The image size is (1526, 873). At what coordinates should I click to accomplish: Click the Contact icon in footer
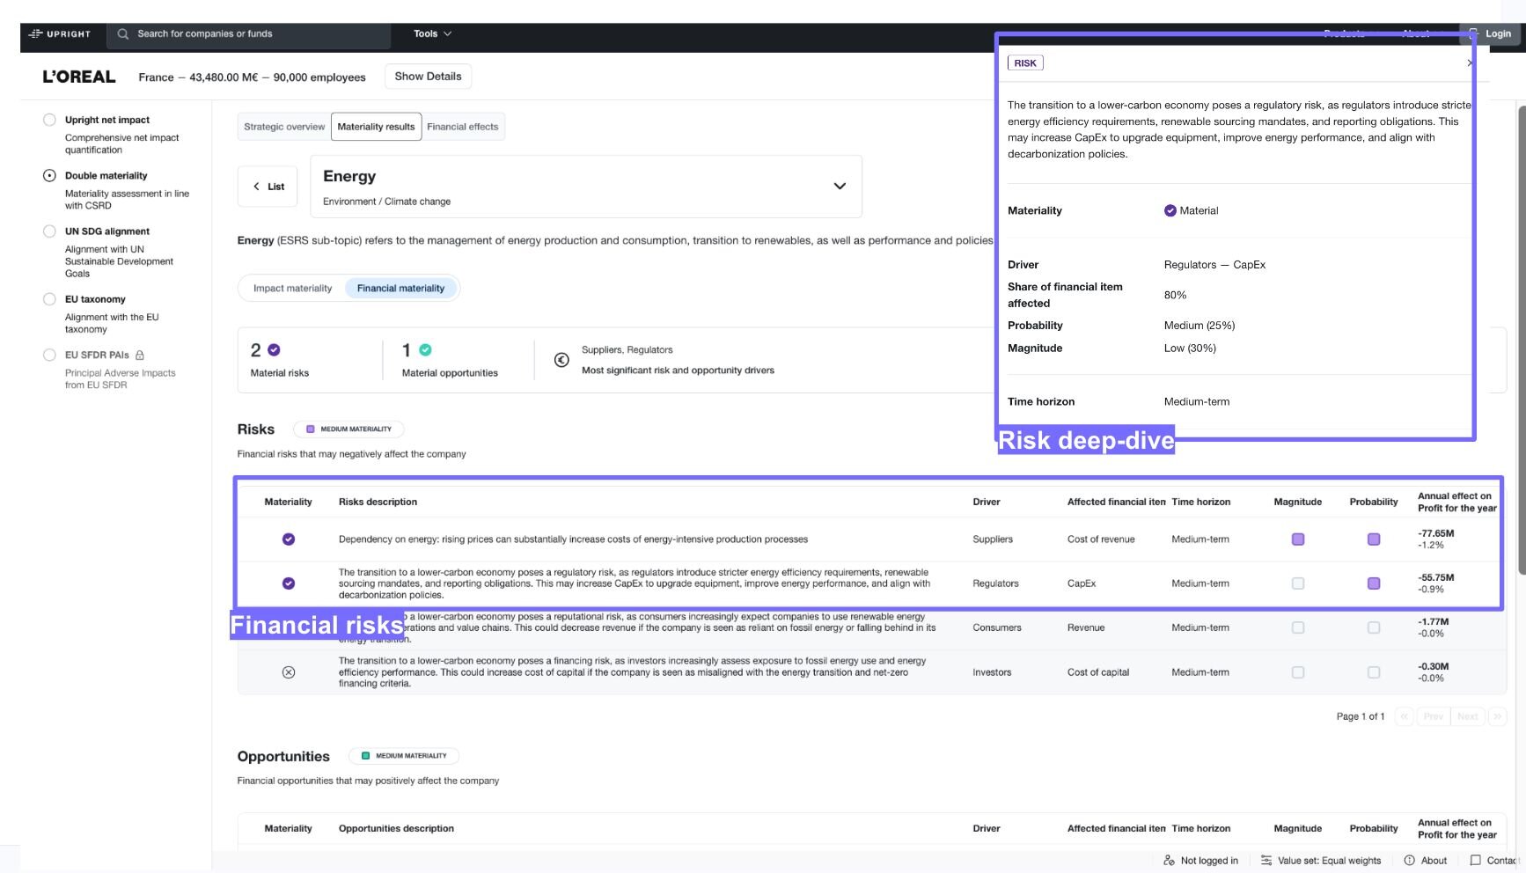(x=1476, y=861)
